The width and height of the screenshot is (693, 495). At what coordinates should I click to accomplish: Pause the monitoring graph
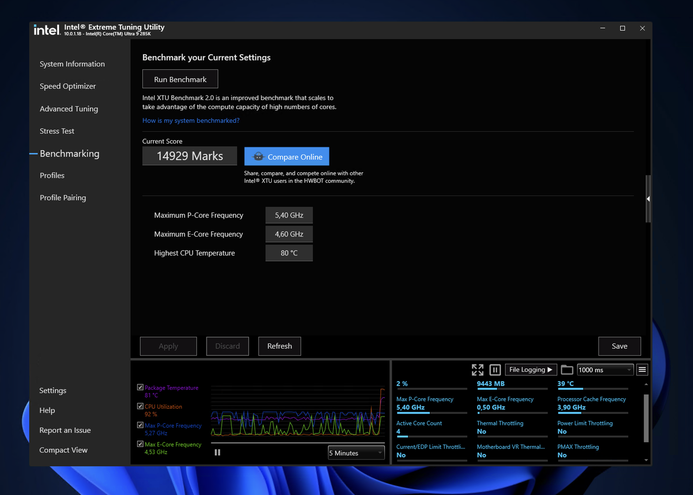(217, 453)
